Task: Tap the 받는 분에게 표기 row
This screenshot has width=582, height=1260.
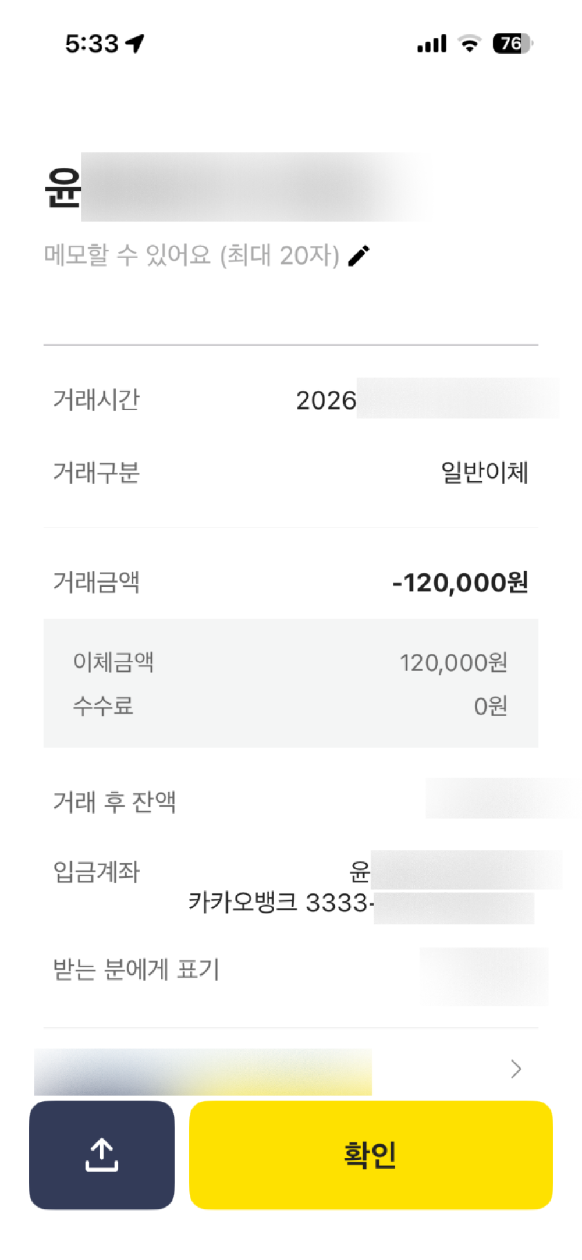Action: click(x=291, y=970)
